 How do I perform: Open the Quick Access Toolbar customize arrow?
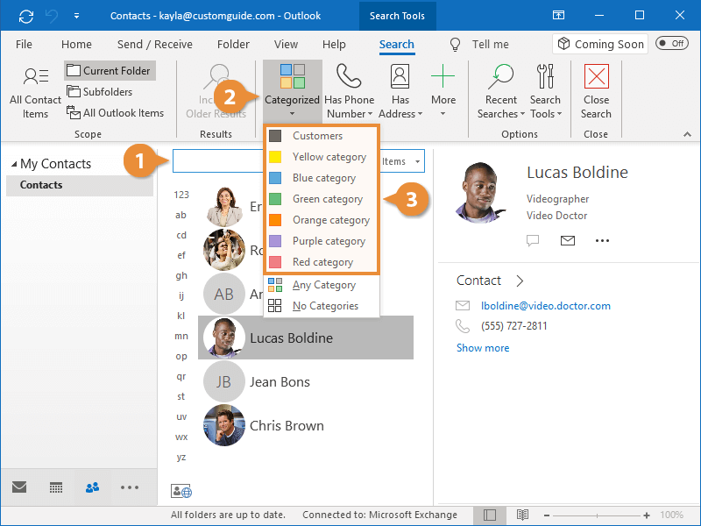[x=76, y=16]
